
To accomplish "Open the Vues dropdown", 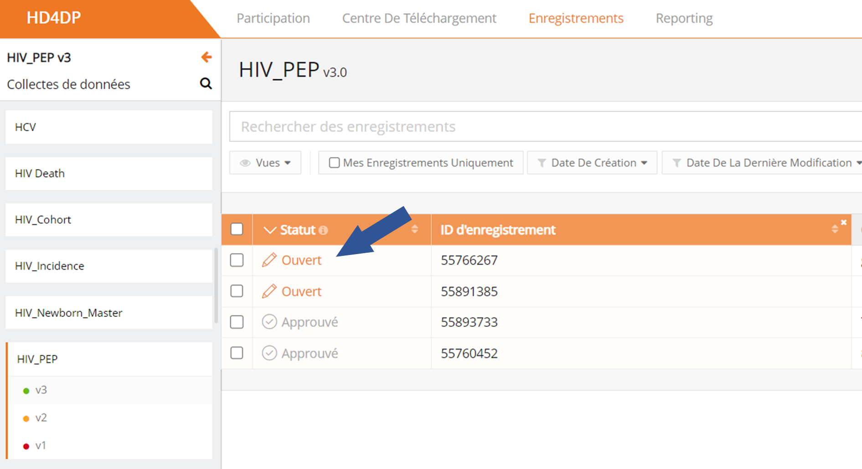I will 265,163.
